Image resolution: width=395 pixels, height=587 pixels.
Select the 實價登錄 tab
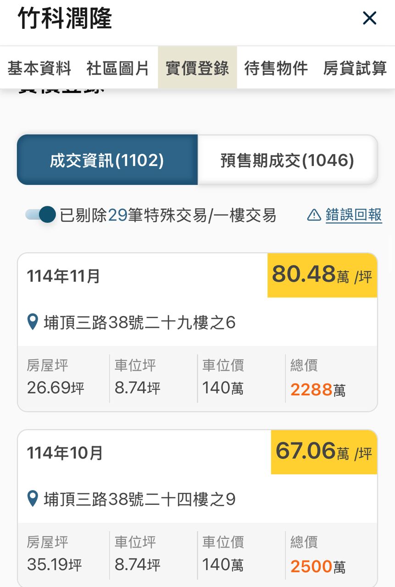pyautogui.click(x=197, y=68)
